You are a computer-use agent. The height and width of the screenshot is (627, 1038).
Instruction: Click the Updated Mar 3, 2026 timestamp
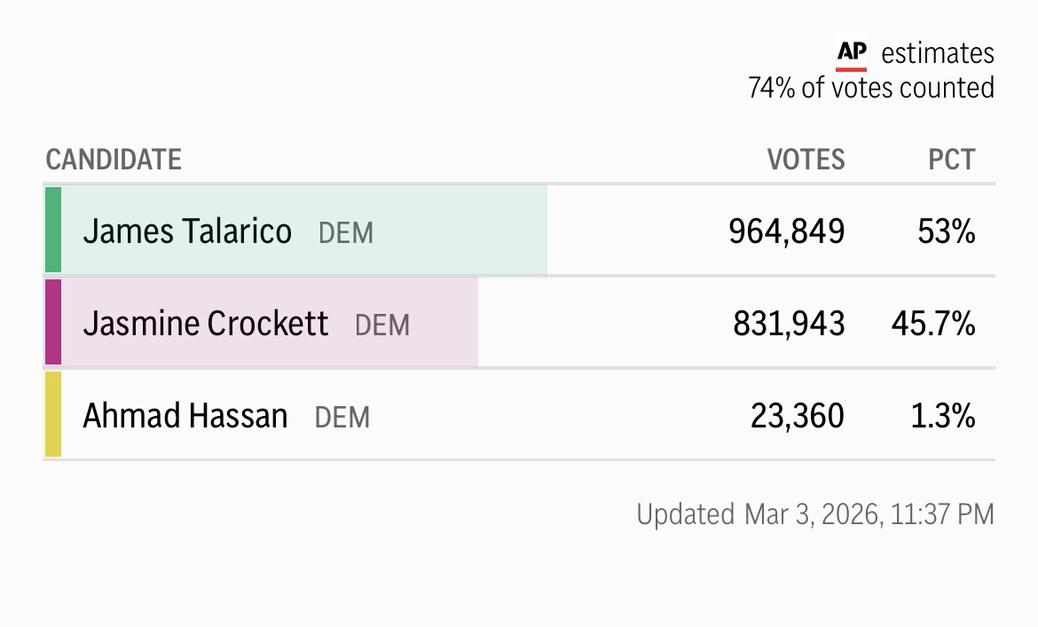(x=815, y=513)
